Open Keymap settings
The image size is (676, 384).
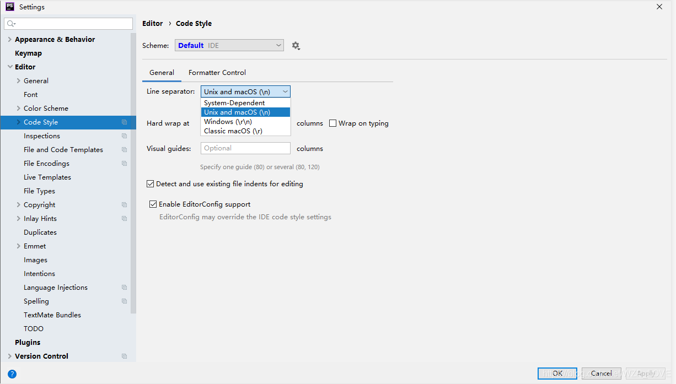(28, 53)
